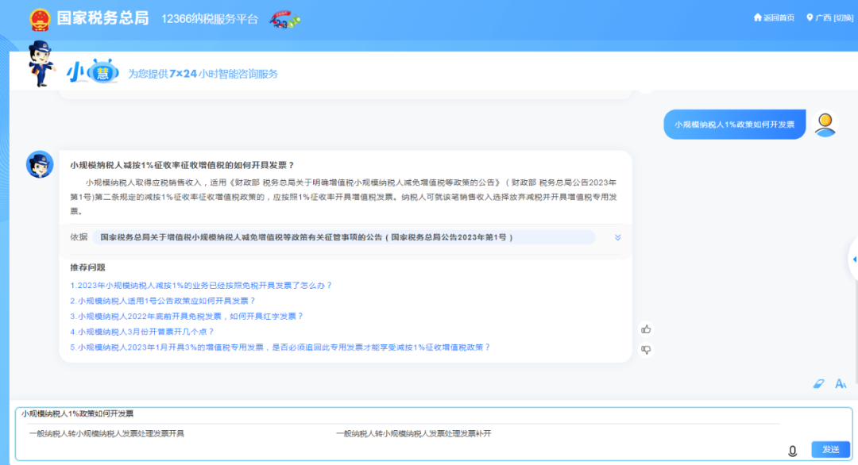Viewport: 858px width, 465px height.
Task: Open recommended question 1 about 免税开具发票
Action: (x=201, y=285)
